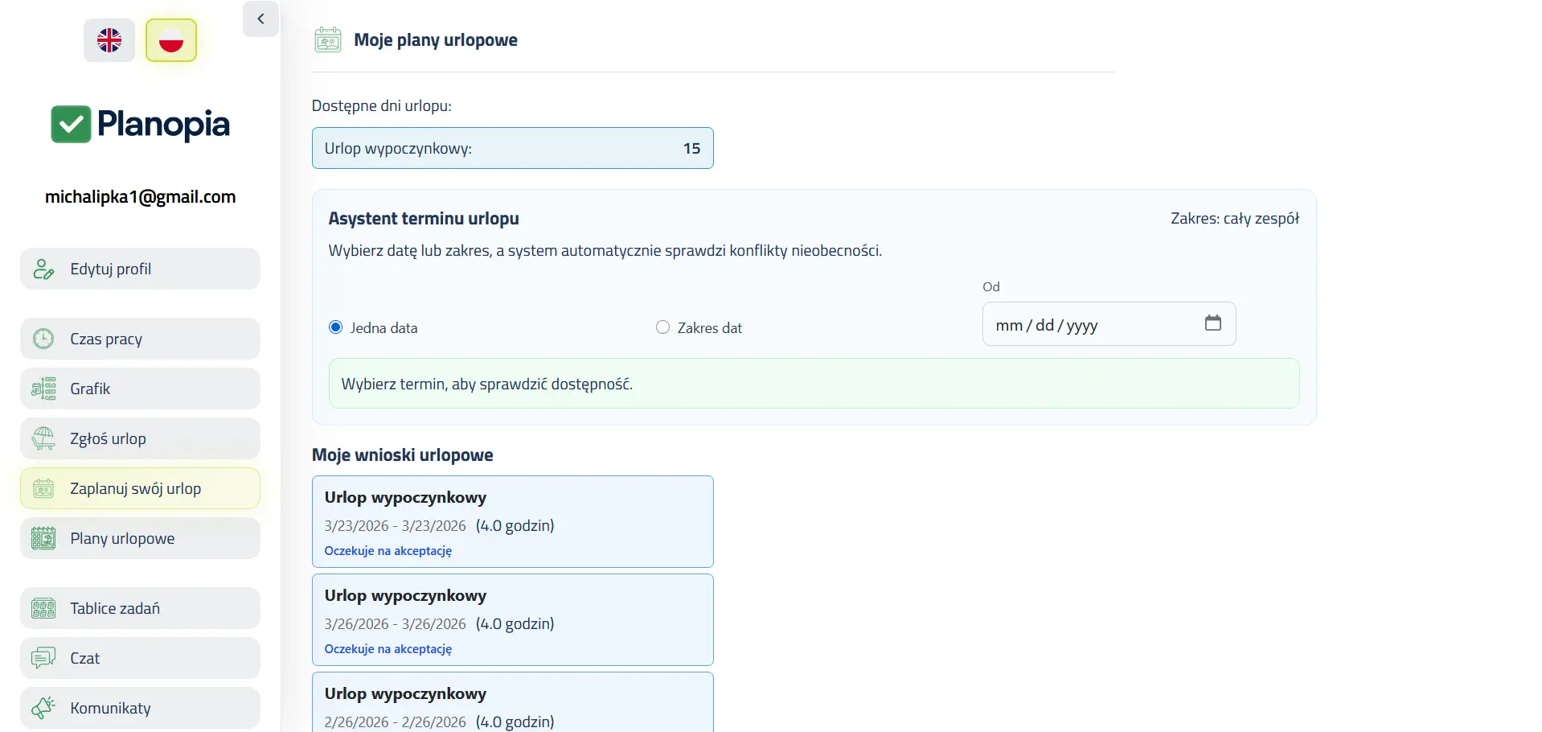Open Edytuj profil menu item
This screenshot has width=1542, height=732.
[140, 269]
